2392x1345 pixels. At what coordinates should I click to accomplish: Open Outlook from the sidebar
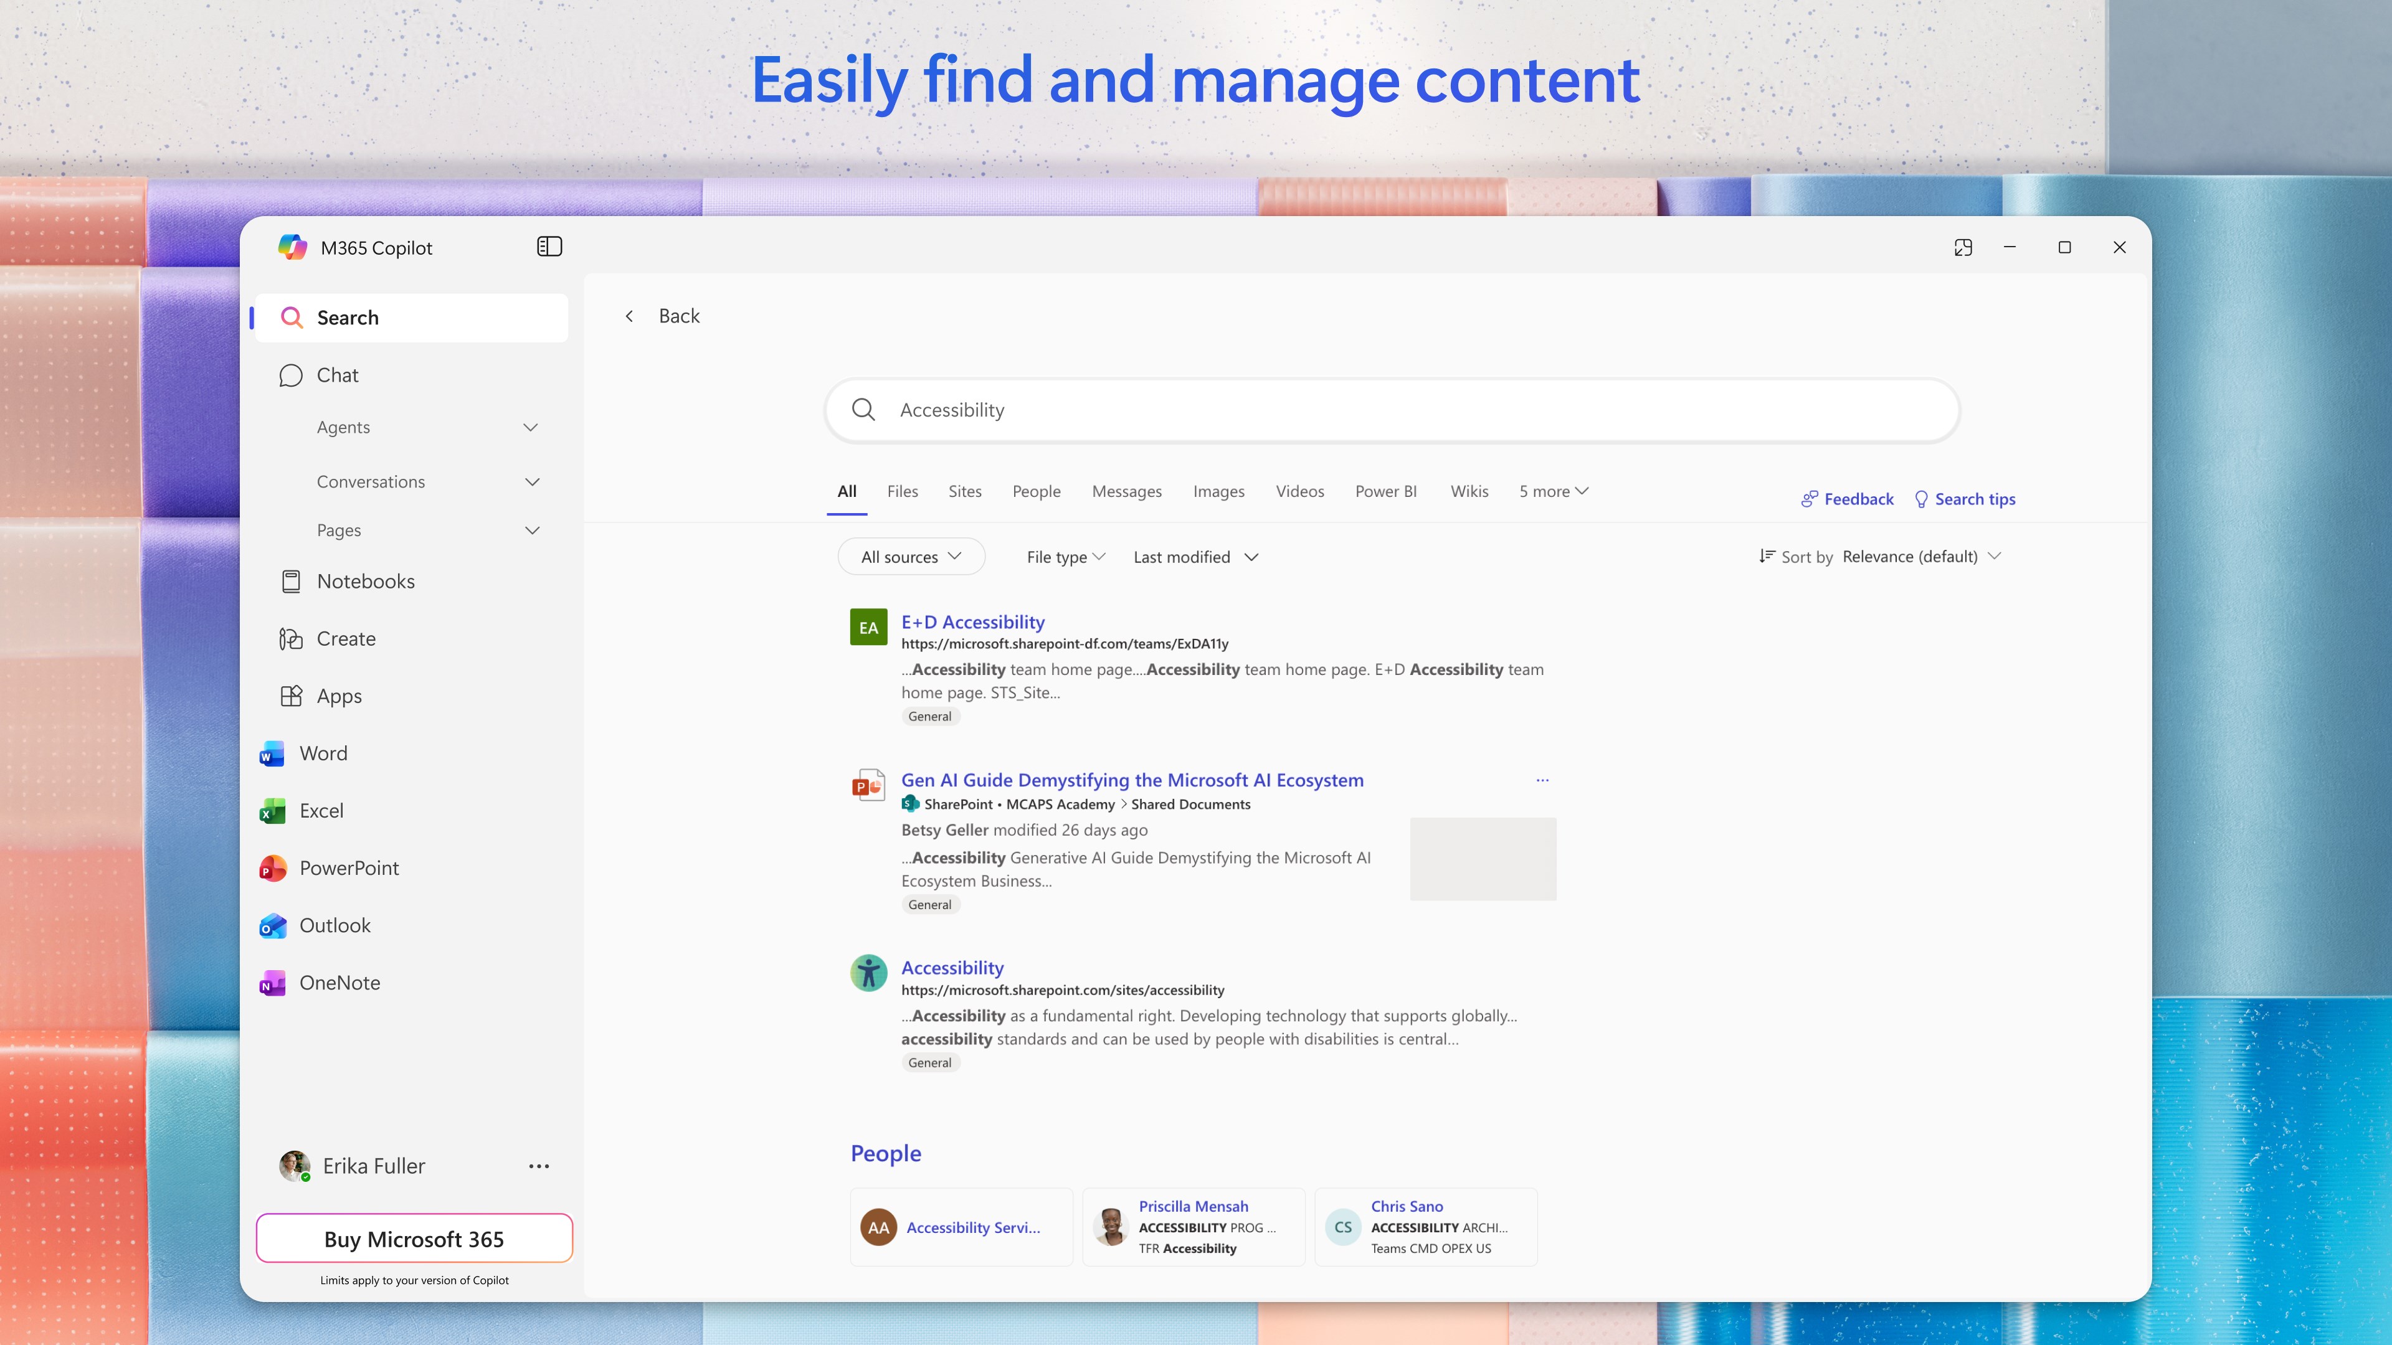335,925
